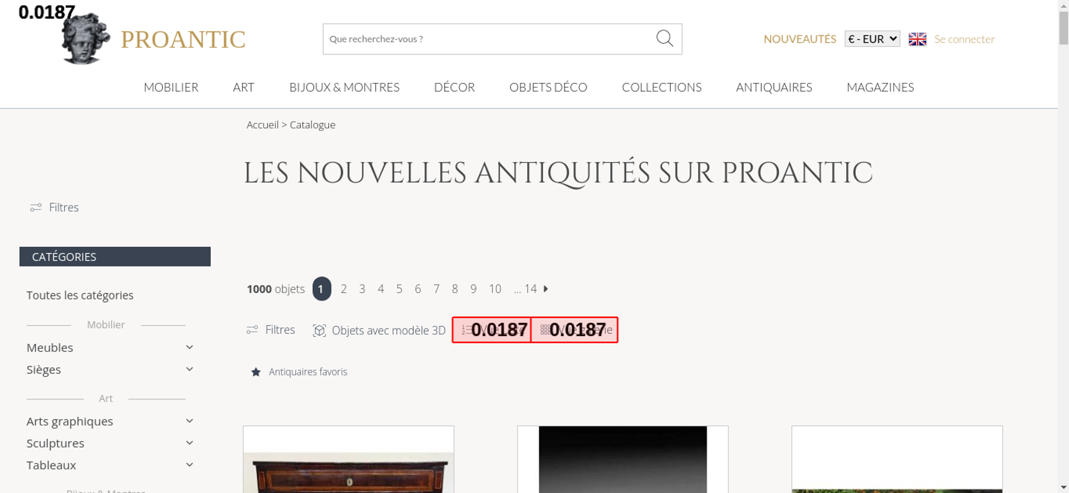This screenshot has width=1069, height=493.
Task: Open the BIJOUX & MONTRES menu
Action: click(x=344, y=87)
